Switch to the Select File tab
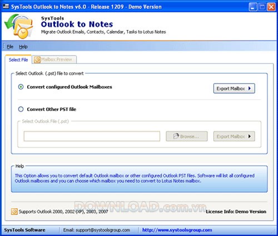 [18, 60]
